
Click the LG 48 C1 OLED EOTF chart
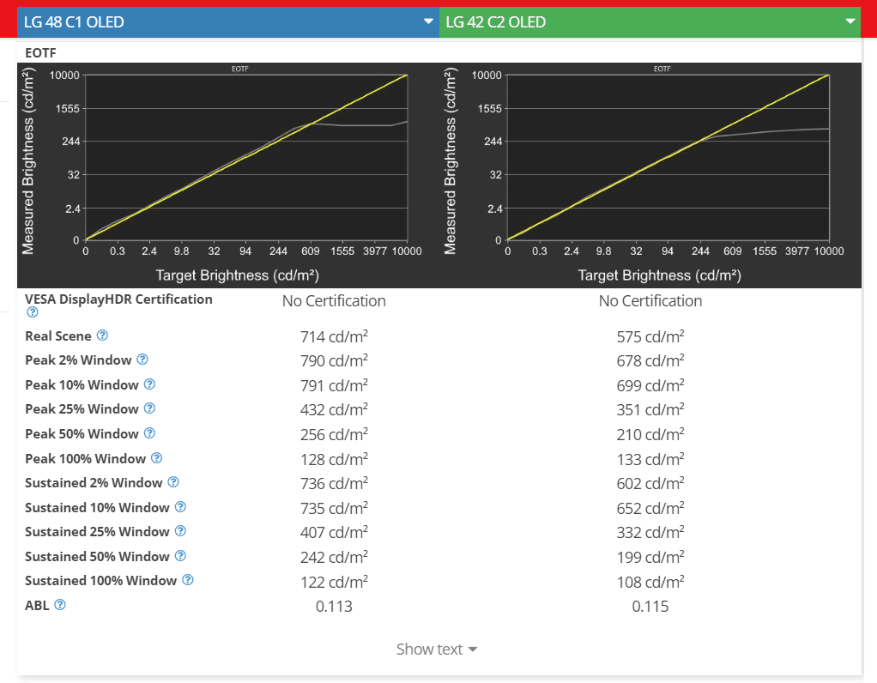click(228, 175)
